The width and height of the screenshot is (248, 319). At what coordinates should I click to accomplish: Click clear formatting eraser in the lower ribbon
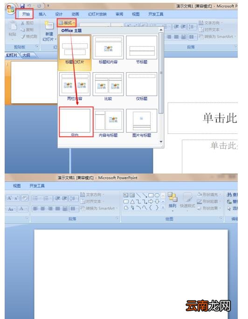[25, 198]
